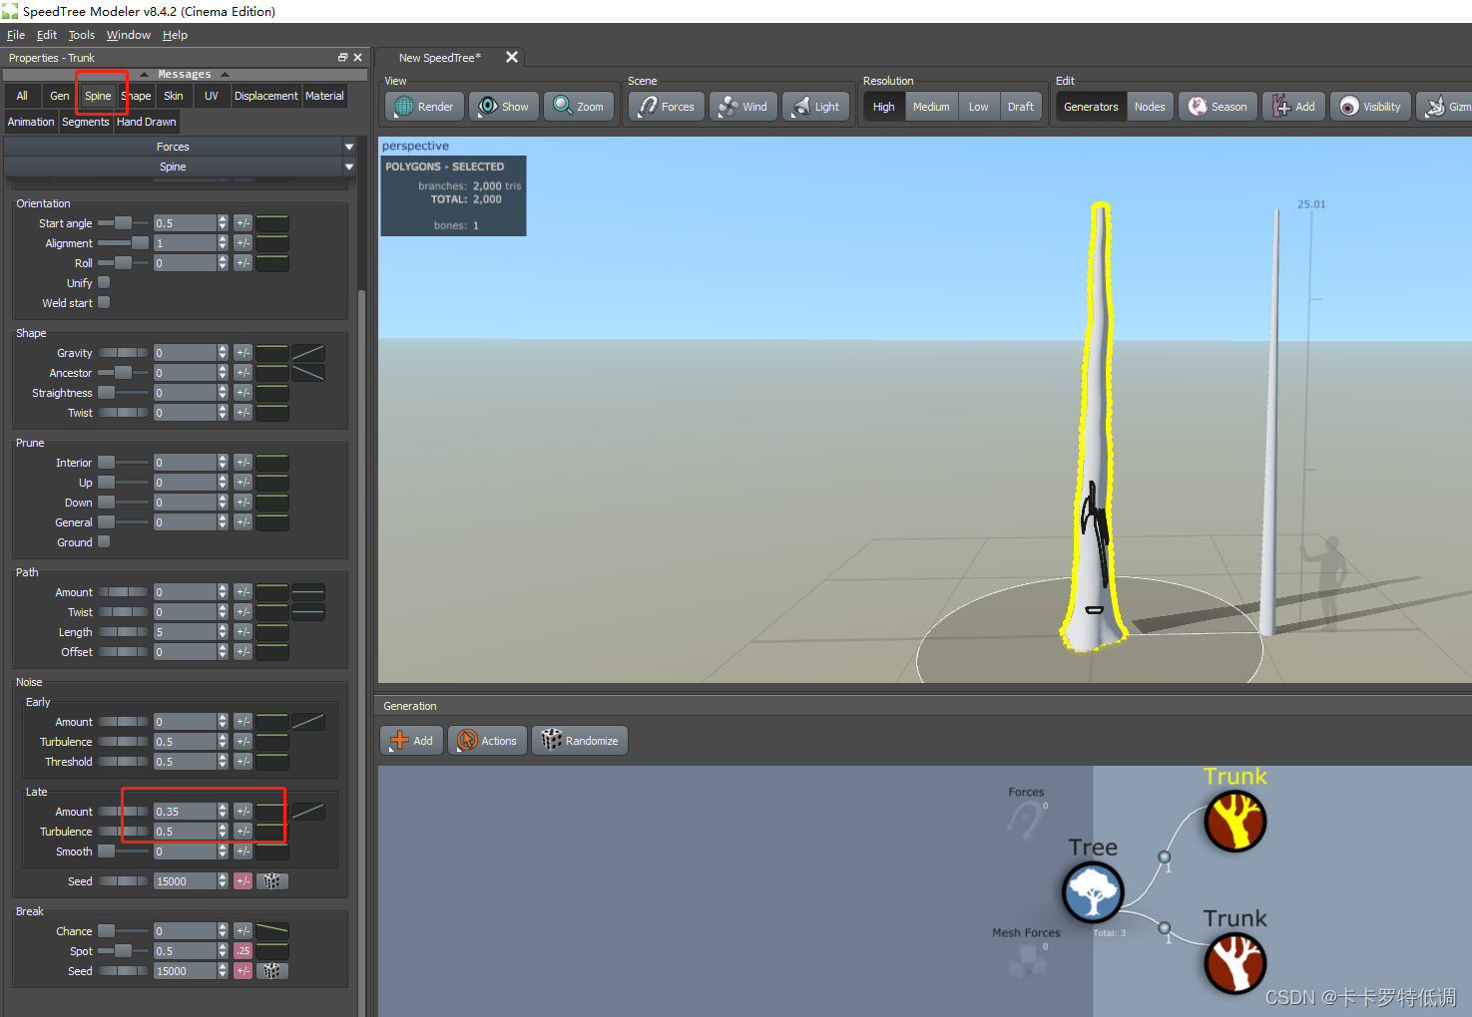Switch to the Skin properties tab

174,96
